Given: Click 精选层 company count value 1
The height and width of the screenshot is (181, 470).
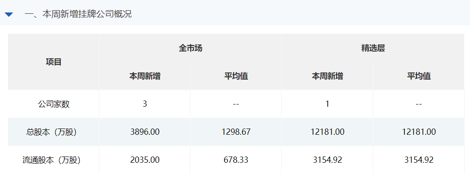Looking at the screenshot, I should [327, 104].
